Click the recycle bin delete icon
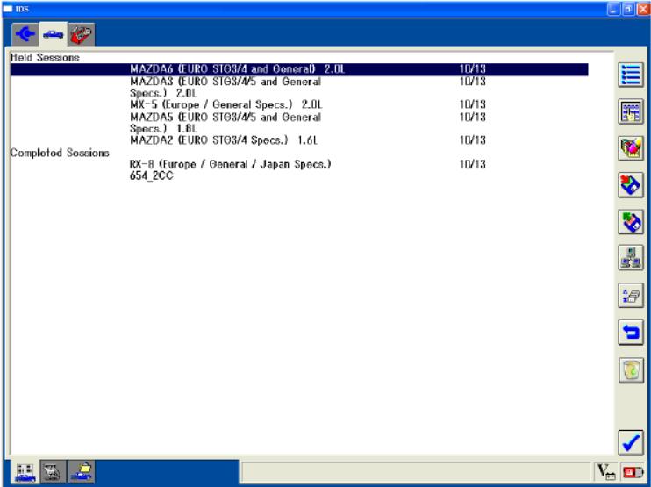Screen dimensions: 651x487 click(x=631, y=370)
